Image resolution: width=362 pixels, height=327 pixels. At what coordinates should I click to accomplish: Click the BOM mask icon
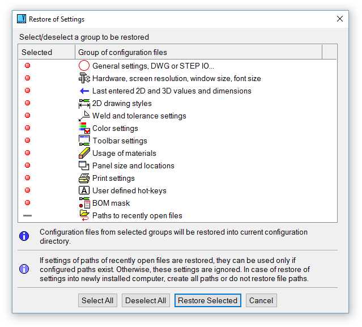coord(84,203)
